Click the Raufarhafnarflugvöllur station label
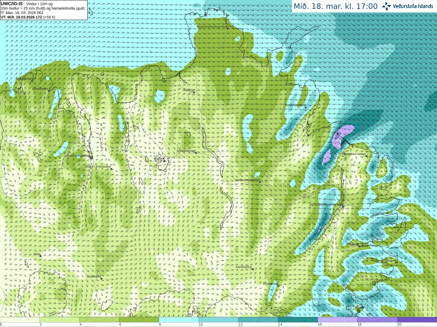 pyautogui.click(x=212, y=26)
